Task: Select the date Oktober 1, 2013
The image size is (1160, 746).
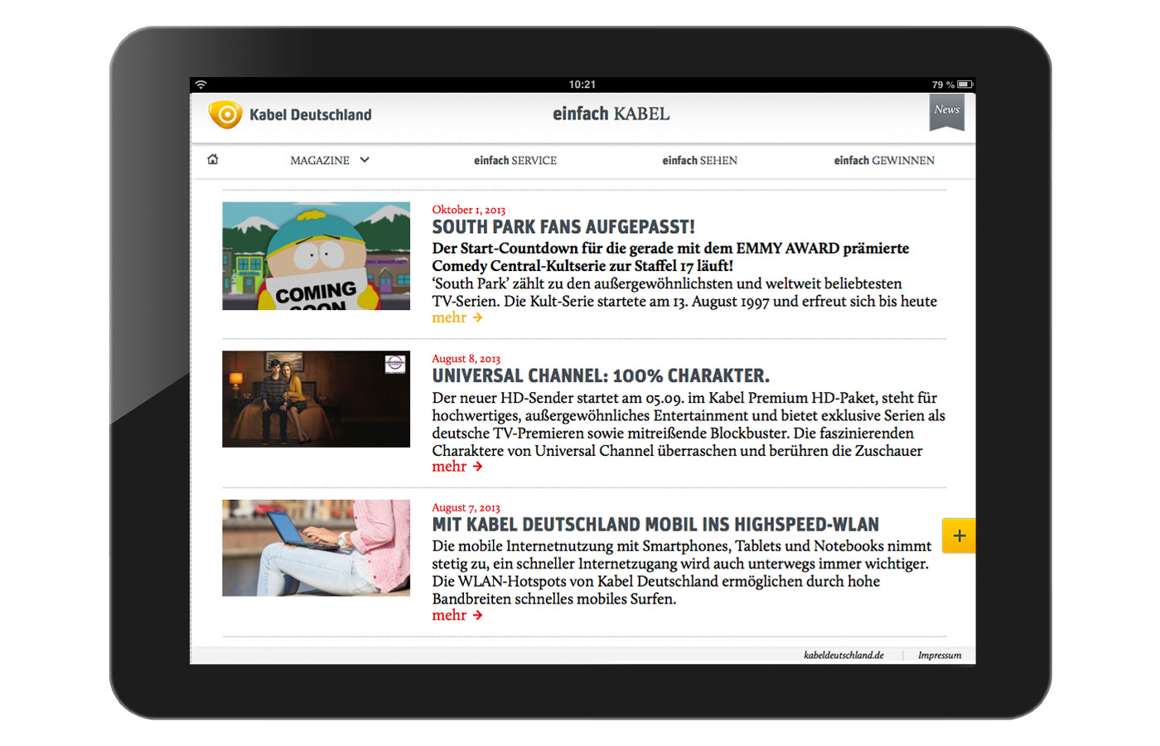Action: click(468, 210)
